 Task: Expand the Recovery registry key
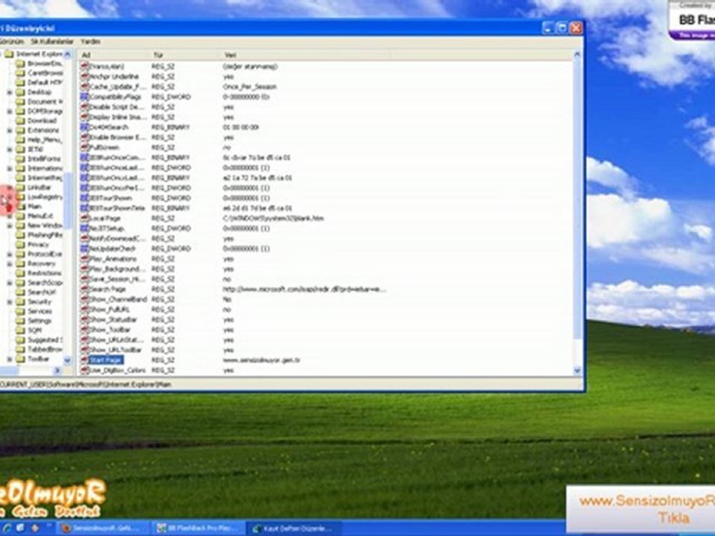pyautogui.click(x=10, y=264)
